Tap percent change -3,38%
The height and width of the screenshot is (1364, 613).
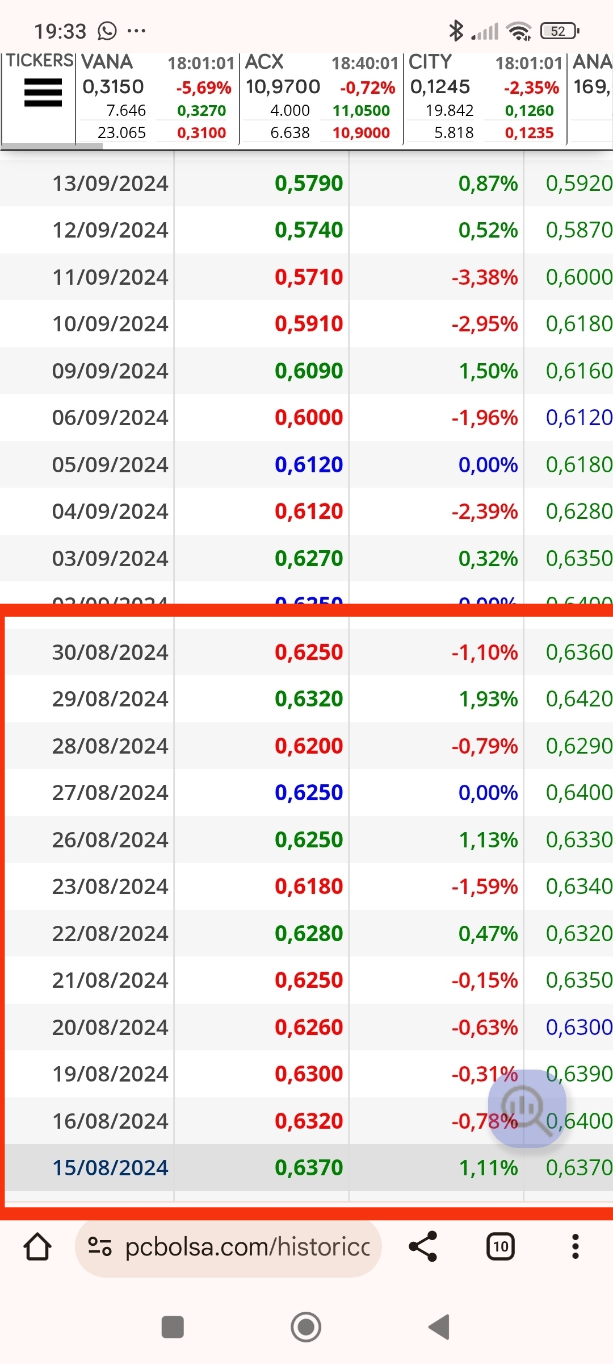[x=485, y=277]
